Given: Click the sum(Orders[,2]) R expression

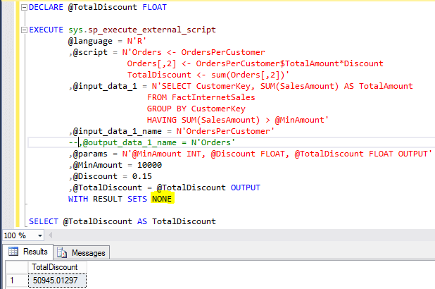Looking at the screenshot, I should click(x=247, y=75).
